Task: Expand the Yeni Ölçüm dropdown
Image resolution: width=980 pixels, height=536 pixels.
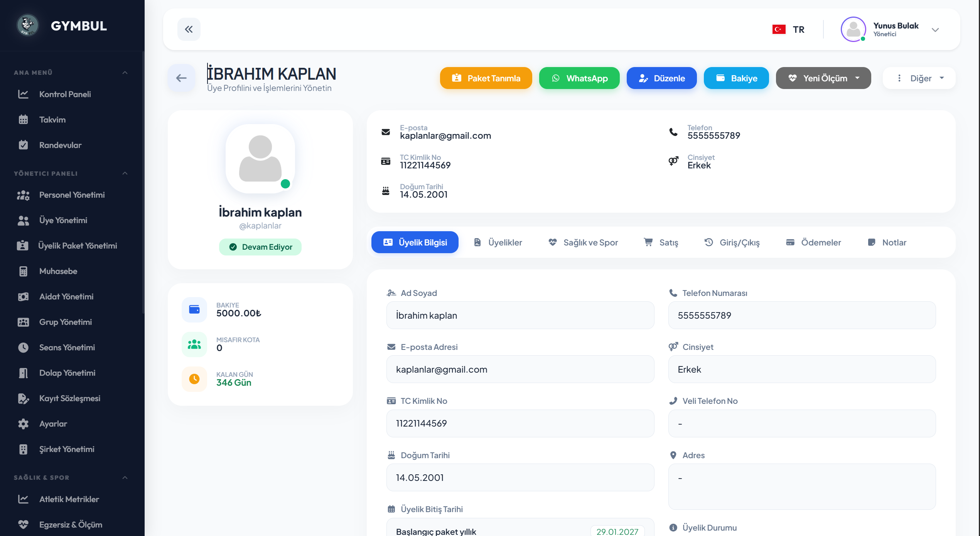Action: click(857, 78)
